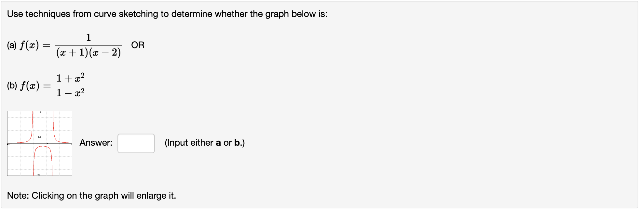This screenshot has width=639, height=210.
Task: Click the -5 label at the graph's bottom
Action: point(38,175)
